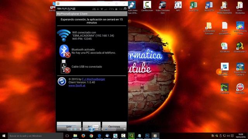Open La Buhardilla Tutoriales folder
The image size is (248, 139).
click(x=209, y=28)
